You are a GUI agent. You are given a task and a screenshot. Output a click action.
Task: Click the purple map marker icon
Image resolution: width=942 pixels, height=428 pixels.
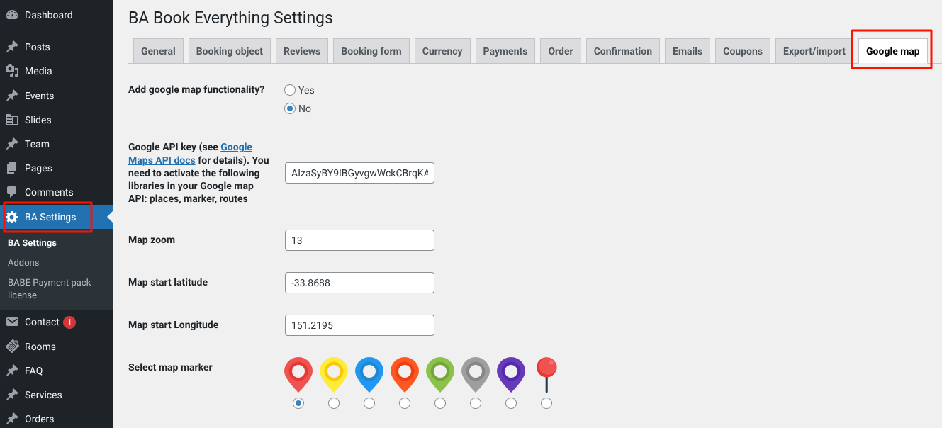511,374
